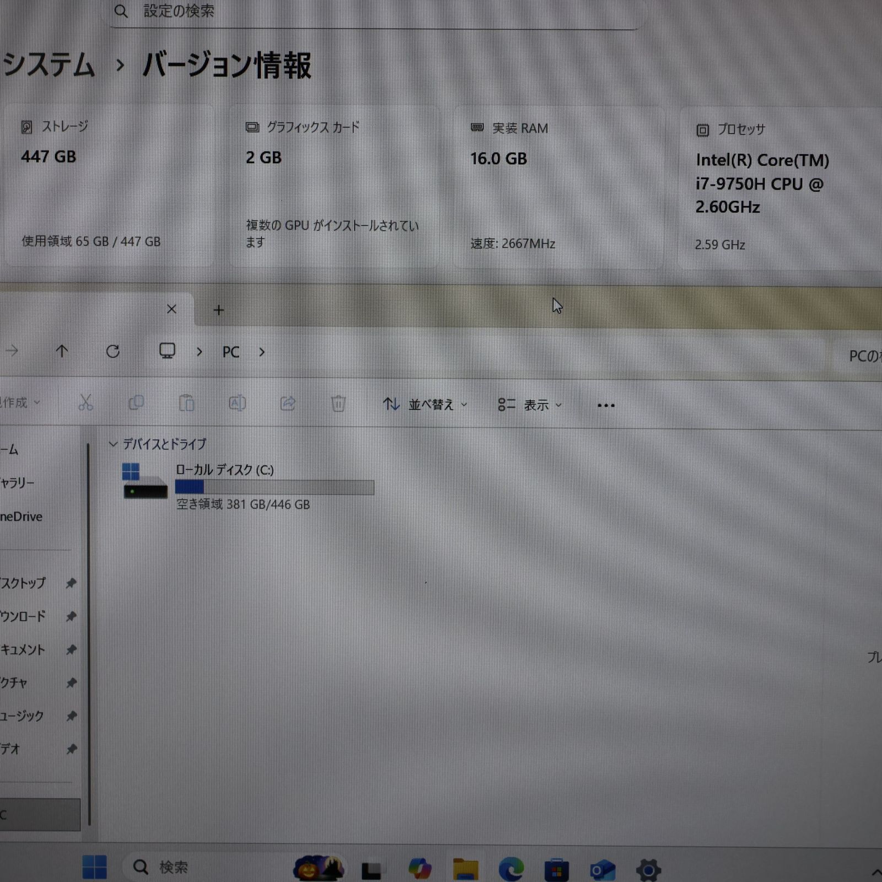Unpin ミュージック from quick access
The image size is (882, 882).
coord(72,716)
